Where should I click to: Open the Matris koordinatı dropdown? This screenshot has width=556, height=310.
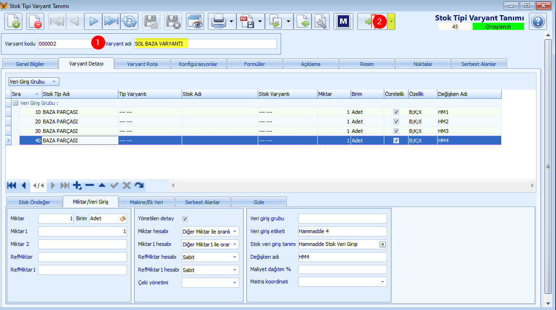pos(382,282)
